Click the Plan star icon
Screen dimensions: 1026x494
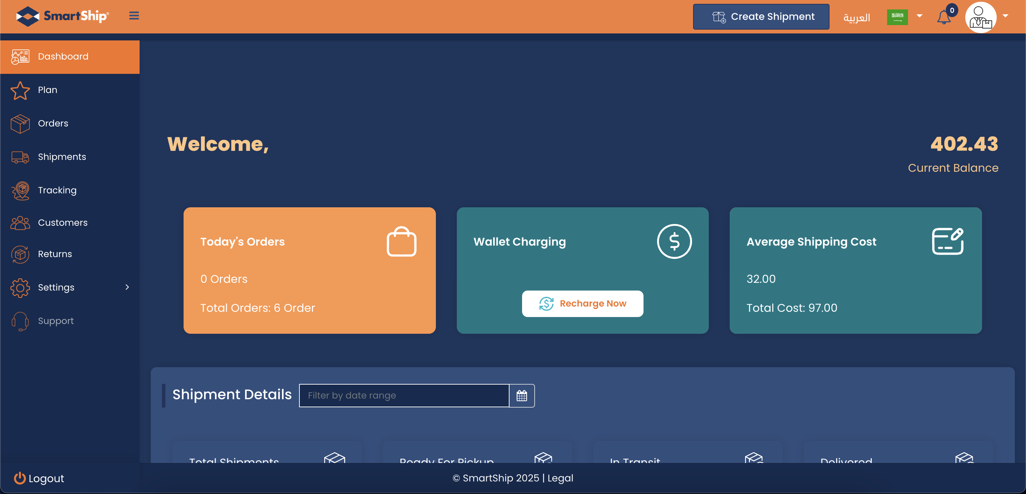tap(20, 90)
